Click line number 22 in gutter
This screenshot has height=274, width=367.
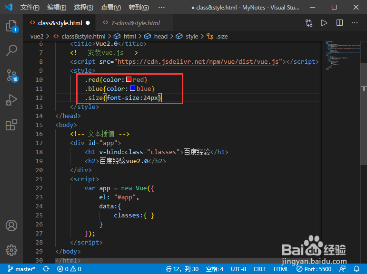pos(39,188)
